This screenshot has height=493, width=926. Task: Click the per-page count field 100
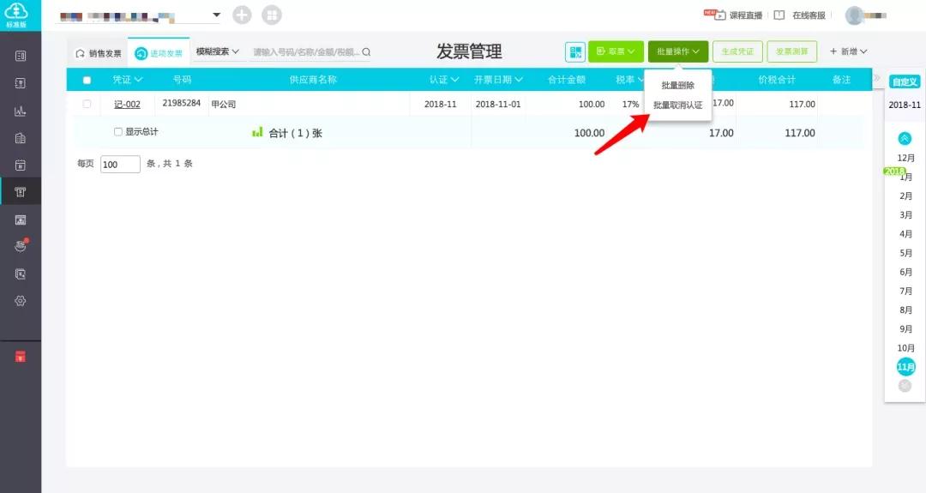[121, 164]
